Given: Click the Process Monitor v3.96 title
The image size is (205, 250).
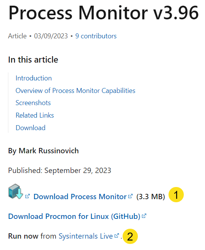Looking at the screenshot, I should pos(104,13).
